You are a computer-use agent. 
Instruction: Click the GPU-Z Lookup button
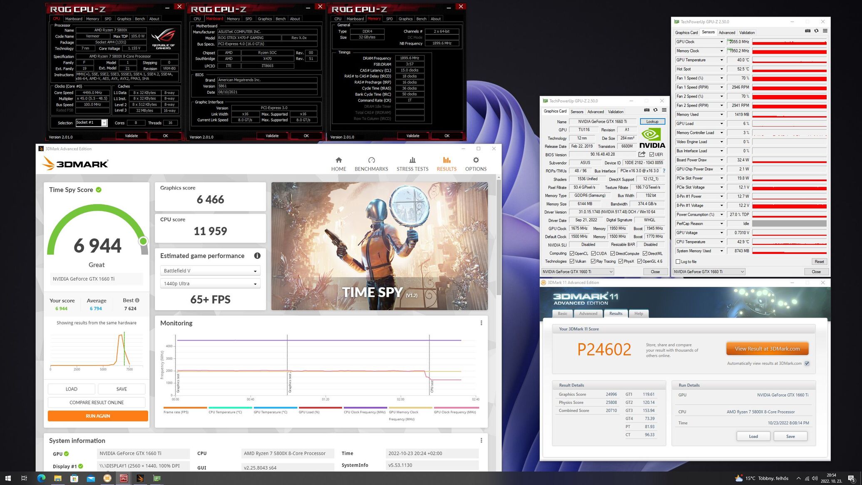pos(652,122)
